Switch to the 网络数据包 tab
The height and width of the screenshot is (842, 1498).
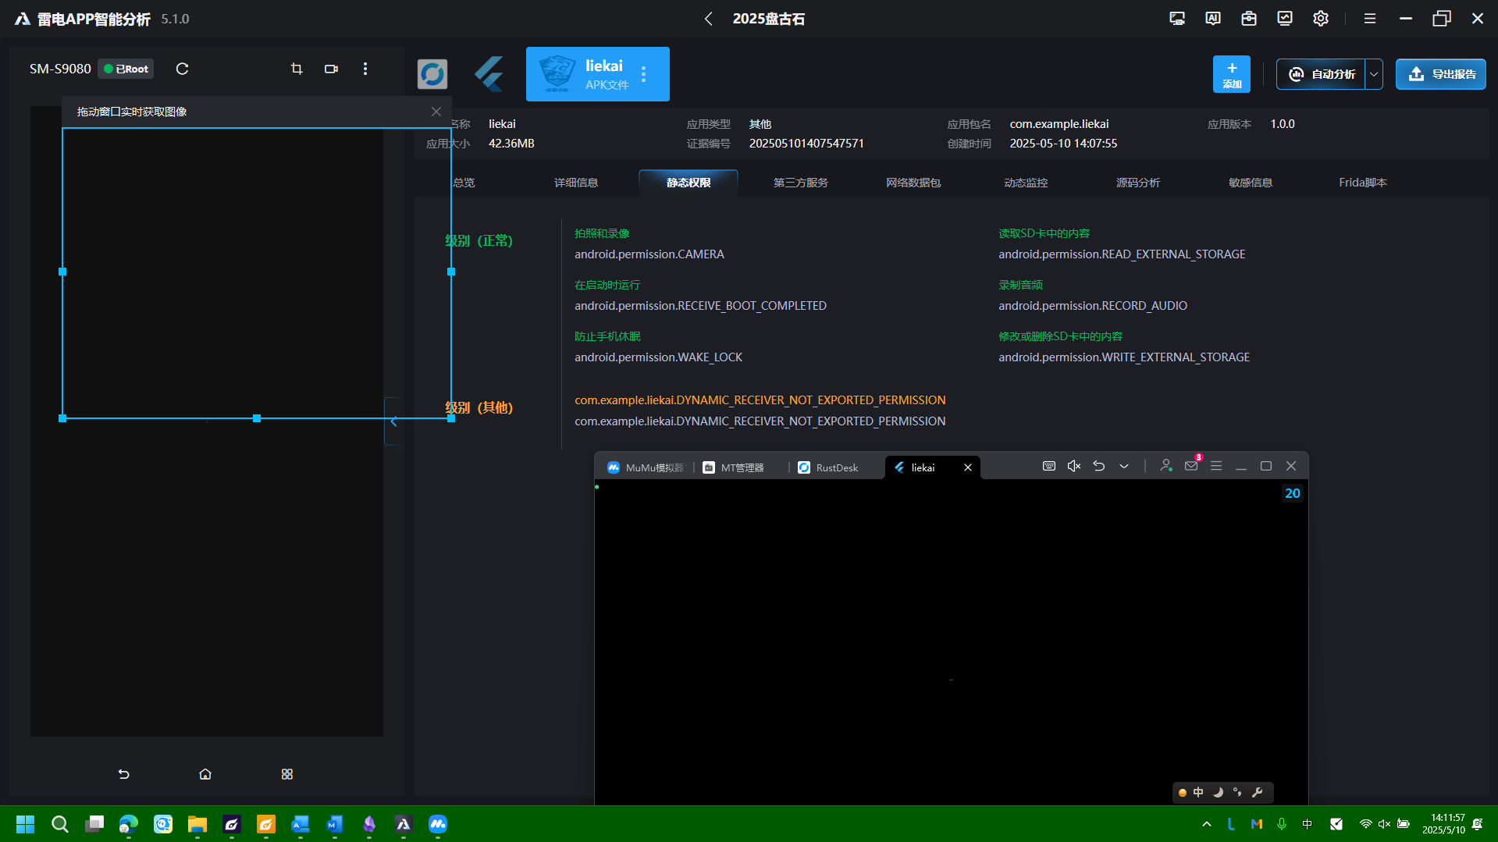[x=913, y=183]
